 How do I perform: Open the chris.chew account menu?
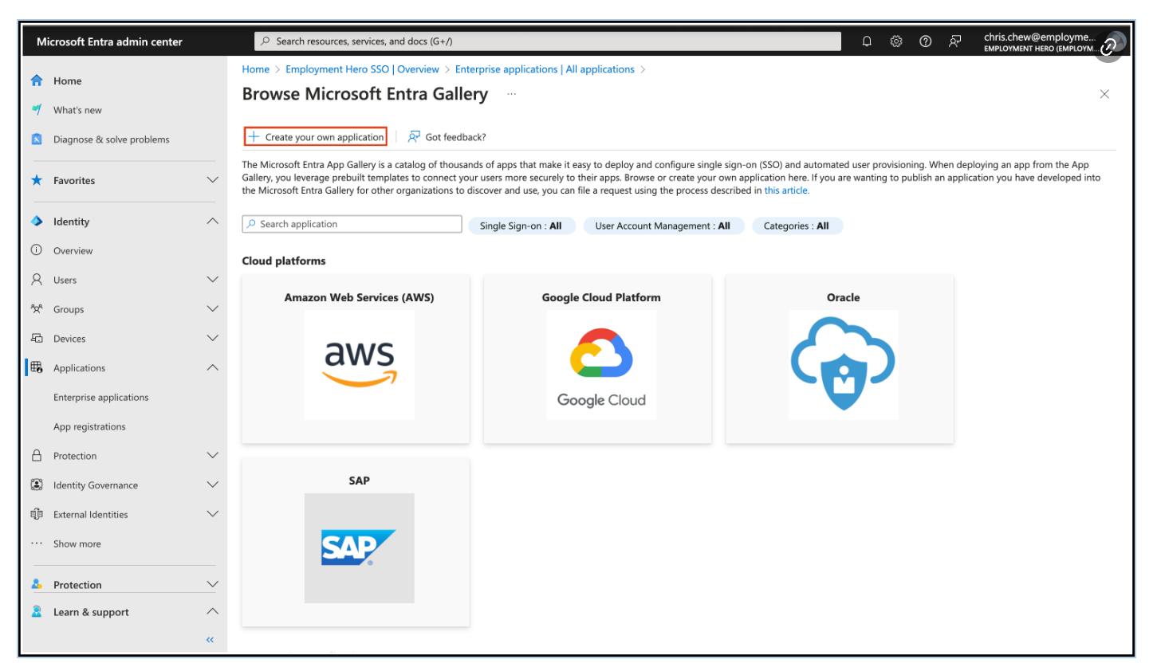pos(1054,41)
